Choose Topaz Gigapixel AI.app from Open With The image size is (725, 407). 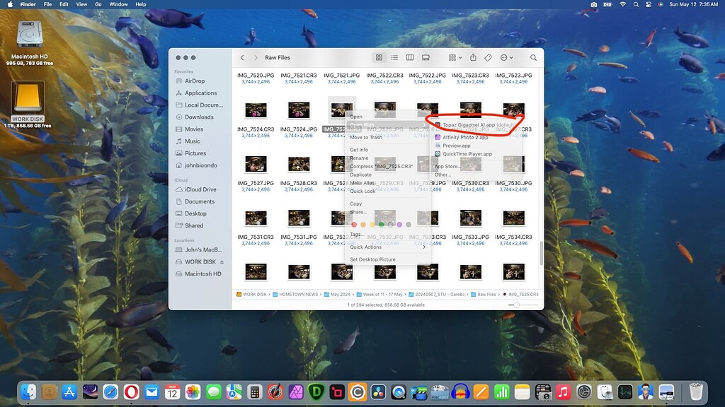pos(469,124)
